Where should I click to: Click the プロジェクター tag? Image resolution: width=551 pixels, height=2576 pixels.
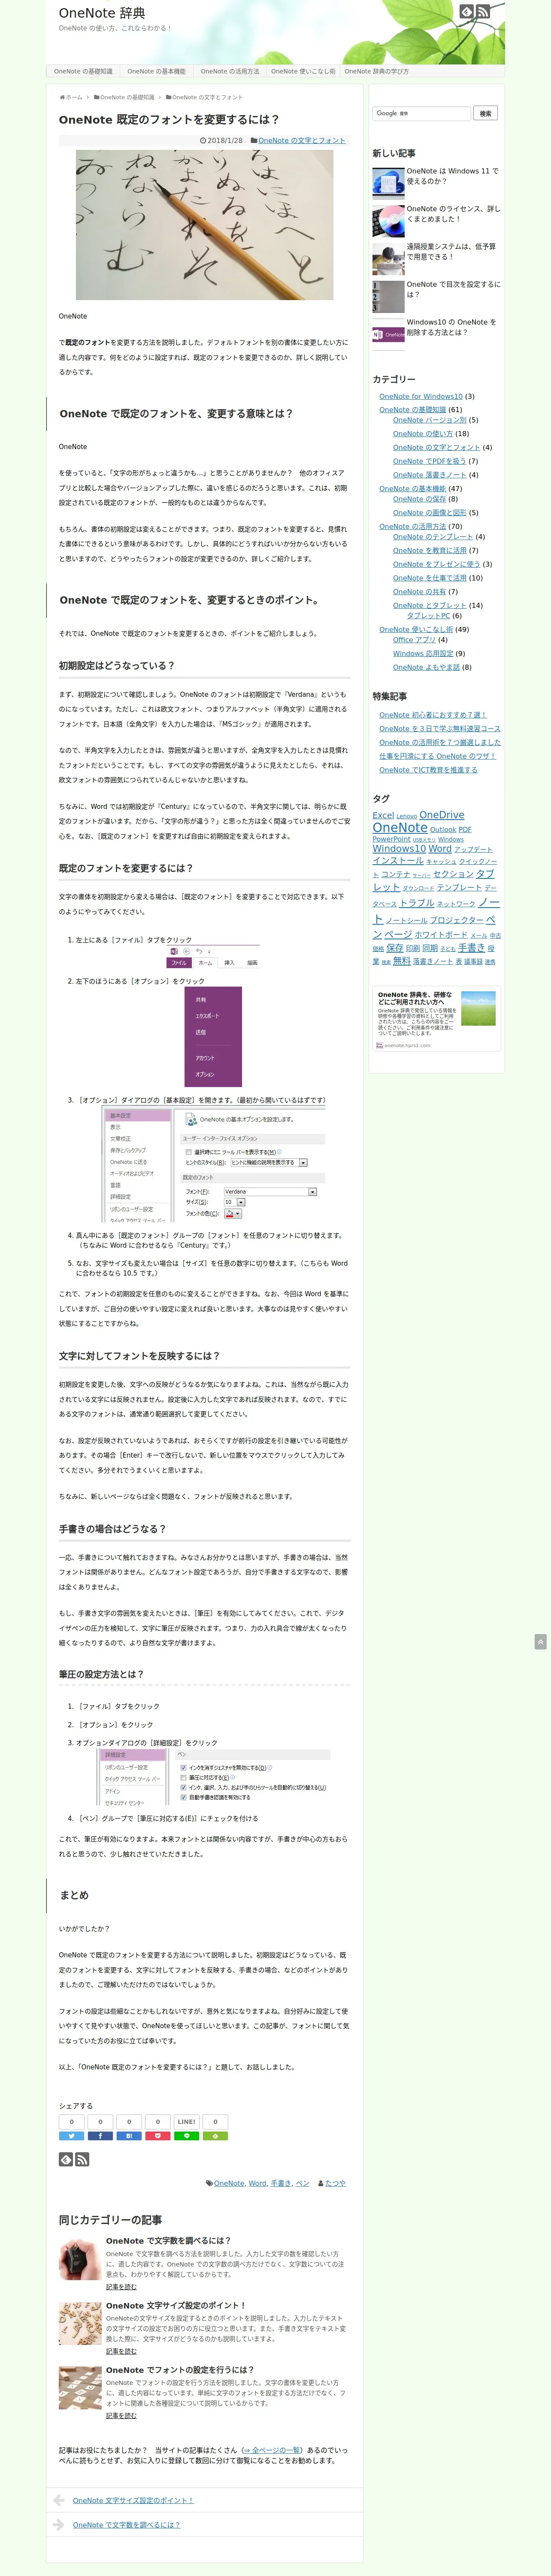[456, 920]
